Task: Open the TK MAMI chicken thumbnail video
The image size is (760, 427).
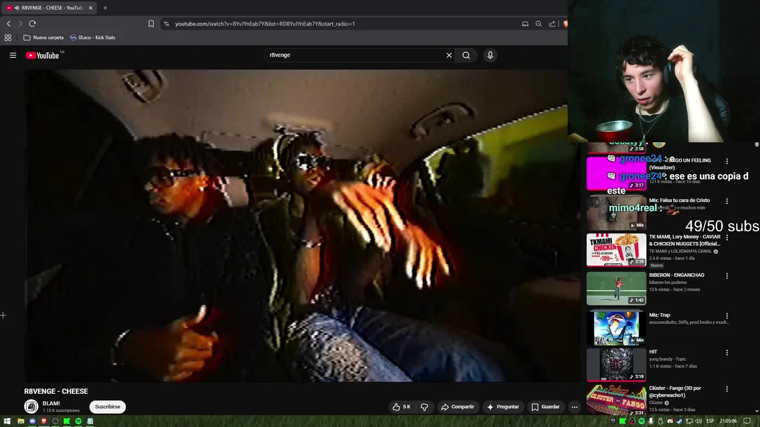Action: coord(616,250)
